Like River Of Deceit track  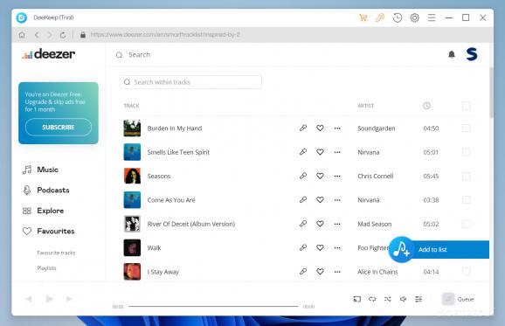pyautogui.click(x=320, y=224)
